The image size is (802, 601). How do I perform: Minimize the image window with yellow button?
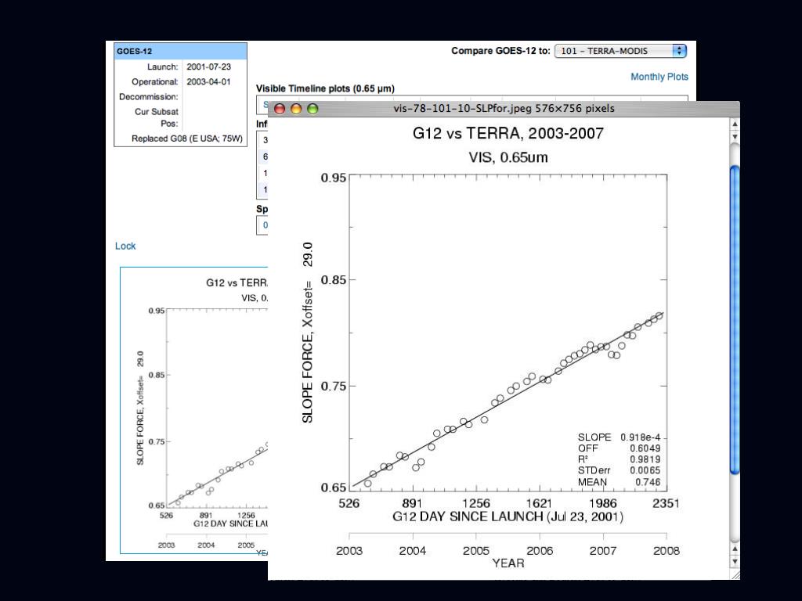click(x=296, y=108)
